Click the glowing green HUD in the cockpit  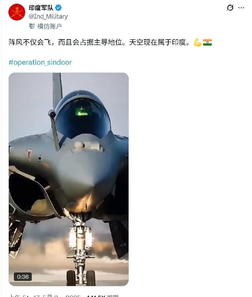(x=82, y=112)
